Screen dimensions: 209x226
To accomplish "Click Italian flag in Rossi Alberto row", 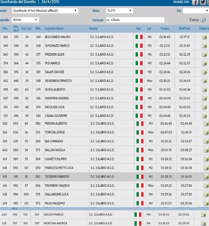I will (x=139, y=89).
